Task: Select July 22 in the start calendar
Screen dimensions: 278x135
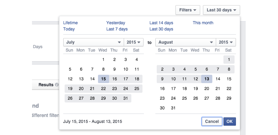Action: 103,89
